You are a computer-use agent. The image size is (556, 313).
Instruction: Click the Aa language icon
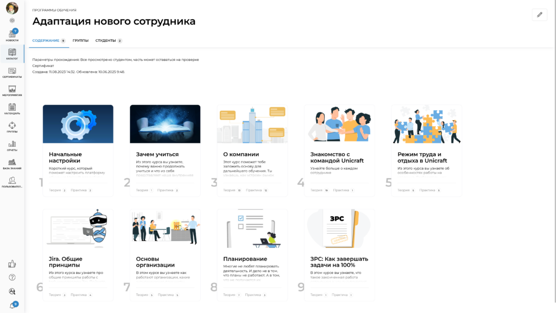[x=12, y=291]
